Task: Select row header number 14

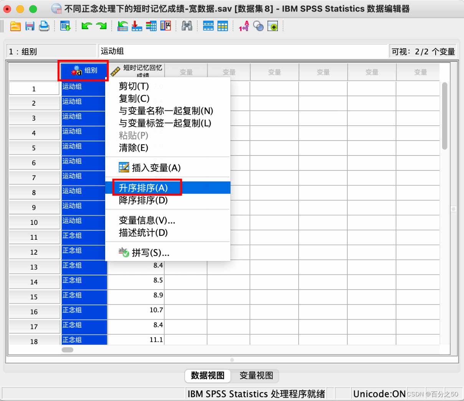Action: 34,282
